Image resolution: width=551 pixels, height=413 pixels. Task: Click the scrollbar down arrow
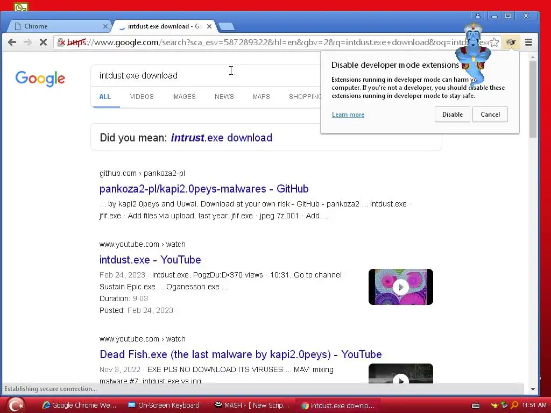click(x=533, y=389)
